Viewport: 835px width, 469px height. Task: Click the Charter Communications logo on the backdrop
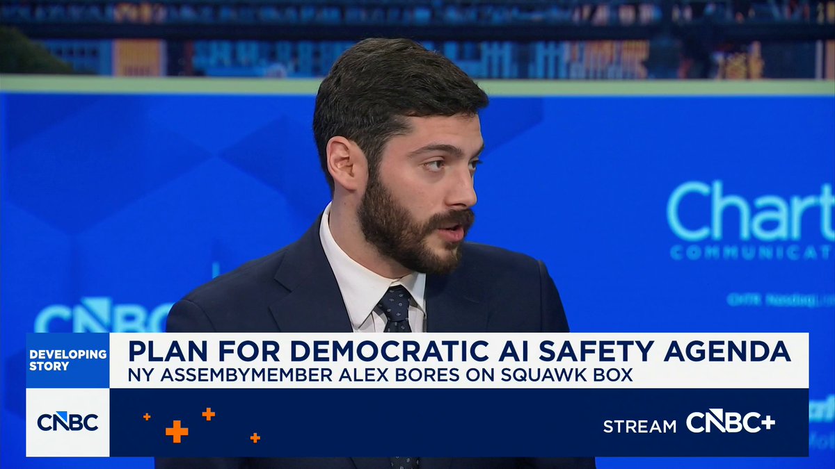pyautogui.click(x=751, y=221)
